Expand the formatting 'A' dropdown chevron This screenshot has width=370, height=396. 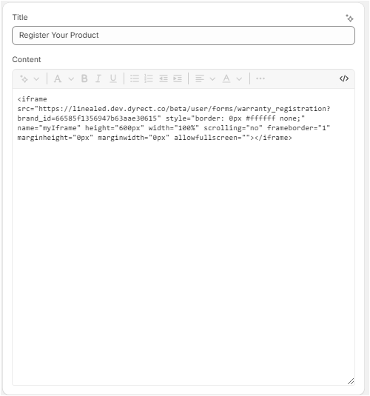pos(71,79)
